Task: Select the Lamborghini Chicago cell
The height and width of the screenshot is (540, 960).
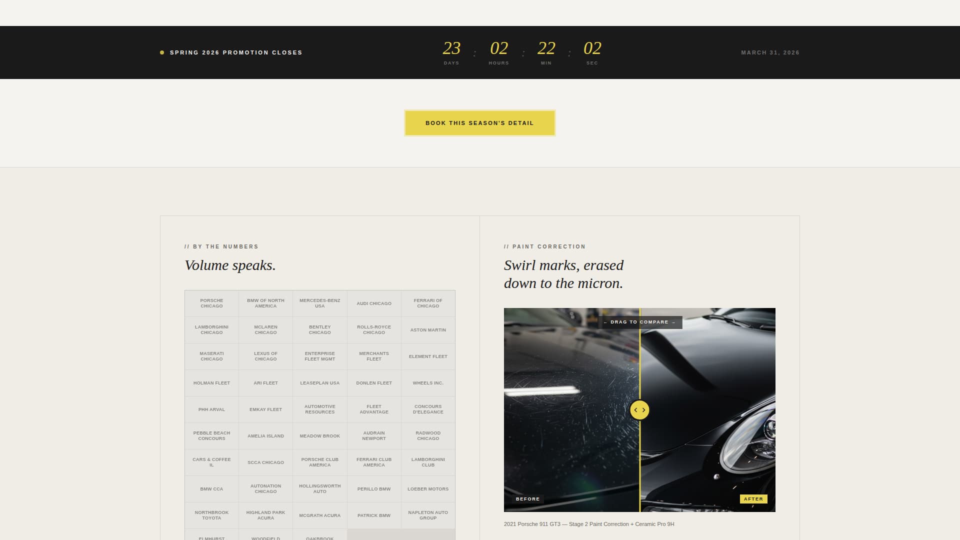Action: (x=211, y=330)
